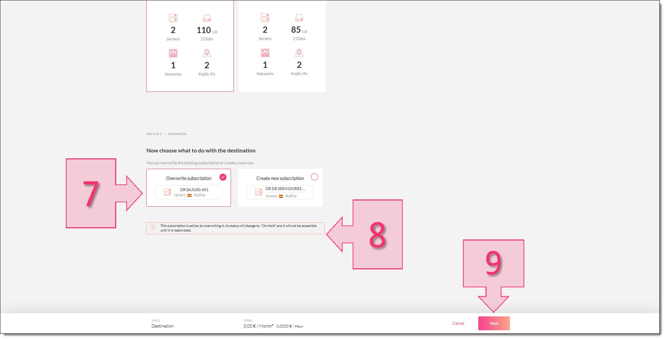Click the disk icon above 110 GB
Viewport: 665px width, 339px height.
tap(207, 18)
